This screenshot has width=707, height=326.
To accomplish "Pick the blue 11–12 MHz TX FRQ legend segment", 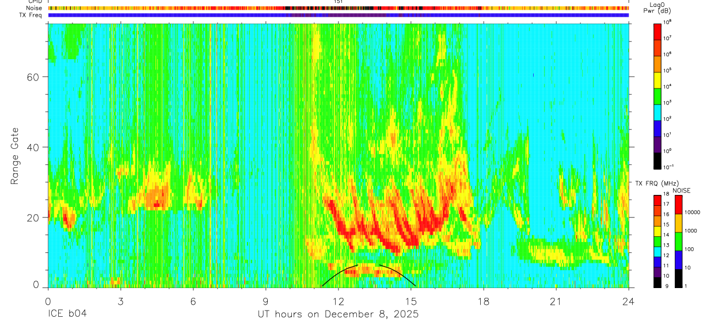I will 657,262.
